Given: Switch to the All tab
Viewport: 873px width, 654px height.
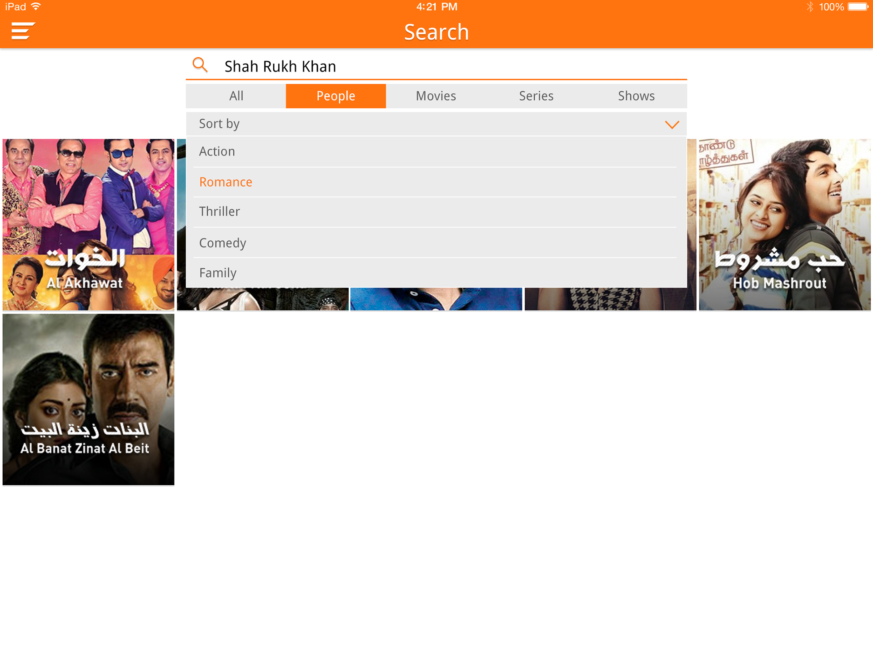Looking at the screenshot, I should (x=236, y=96).
